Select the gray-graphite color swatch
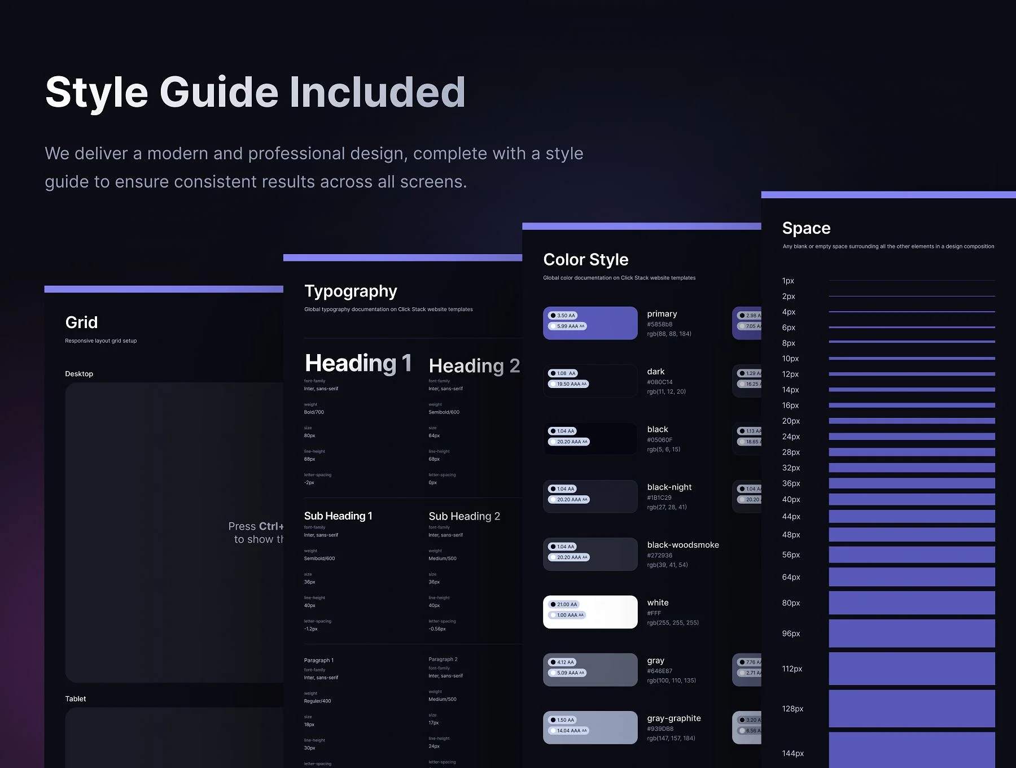1016x768 pixels. 590,727
